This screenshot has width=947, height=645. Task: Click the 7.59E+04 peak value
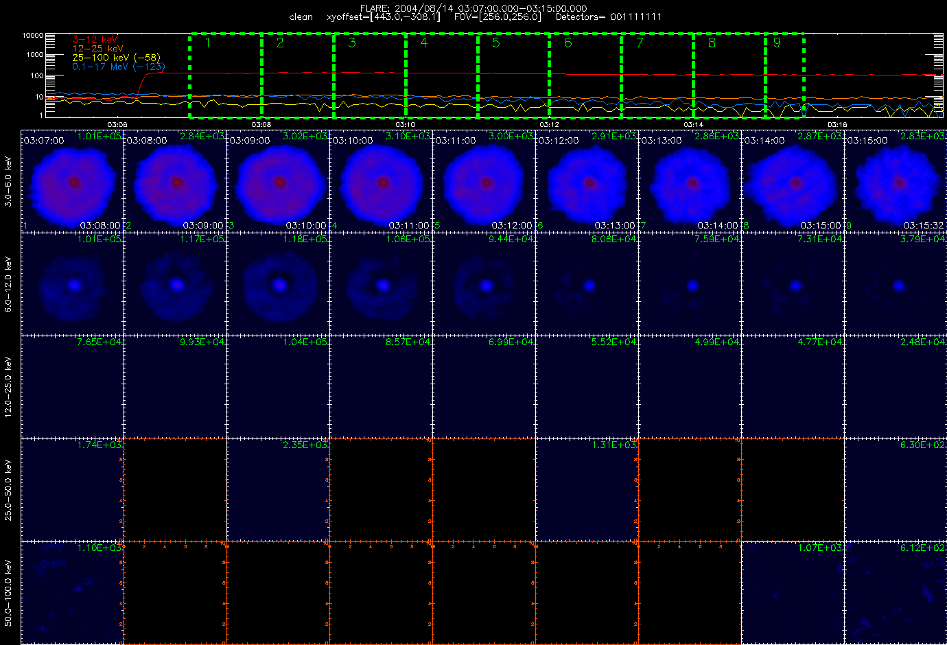tap(716, 239)
